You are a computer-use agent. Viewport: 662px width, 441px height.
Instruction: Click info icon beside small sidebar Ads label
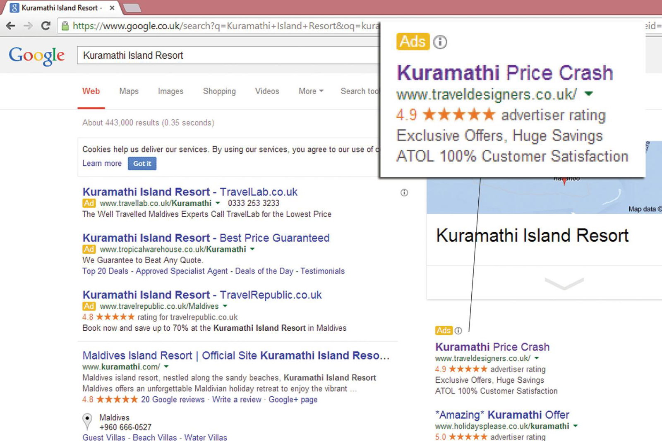click(x=458, y=331)
